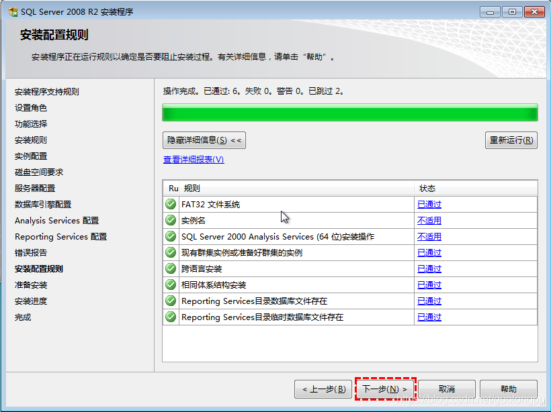Select 数据库引擎配置 step in sidebar
Viewport: 551px width, 412px height.
click(x=43, y=205)
